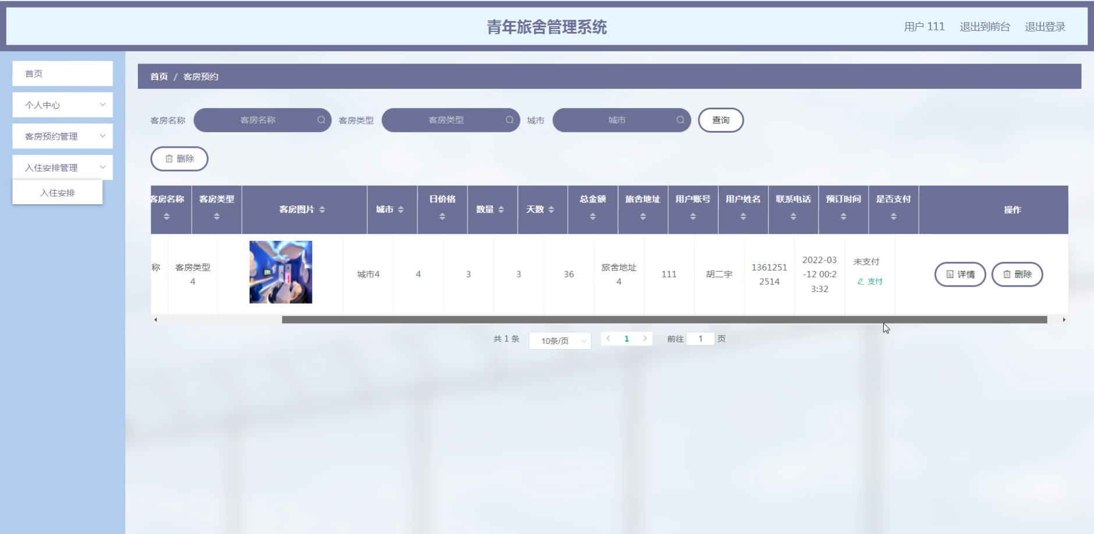Go to next page arrow in pagination
This screenshot has width=1094, height=534.
(x=645, y=339)
